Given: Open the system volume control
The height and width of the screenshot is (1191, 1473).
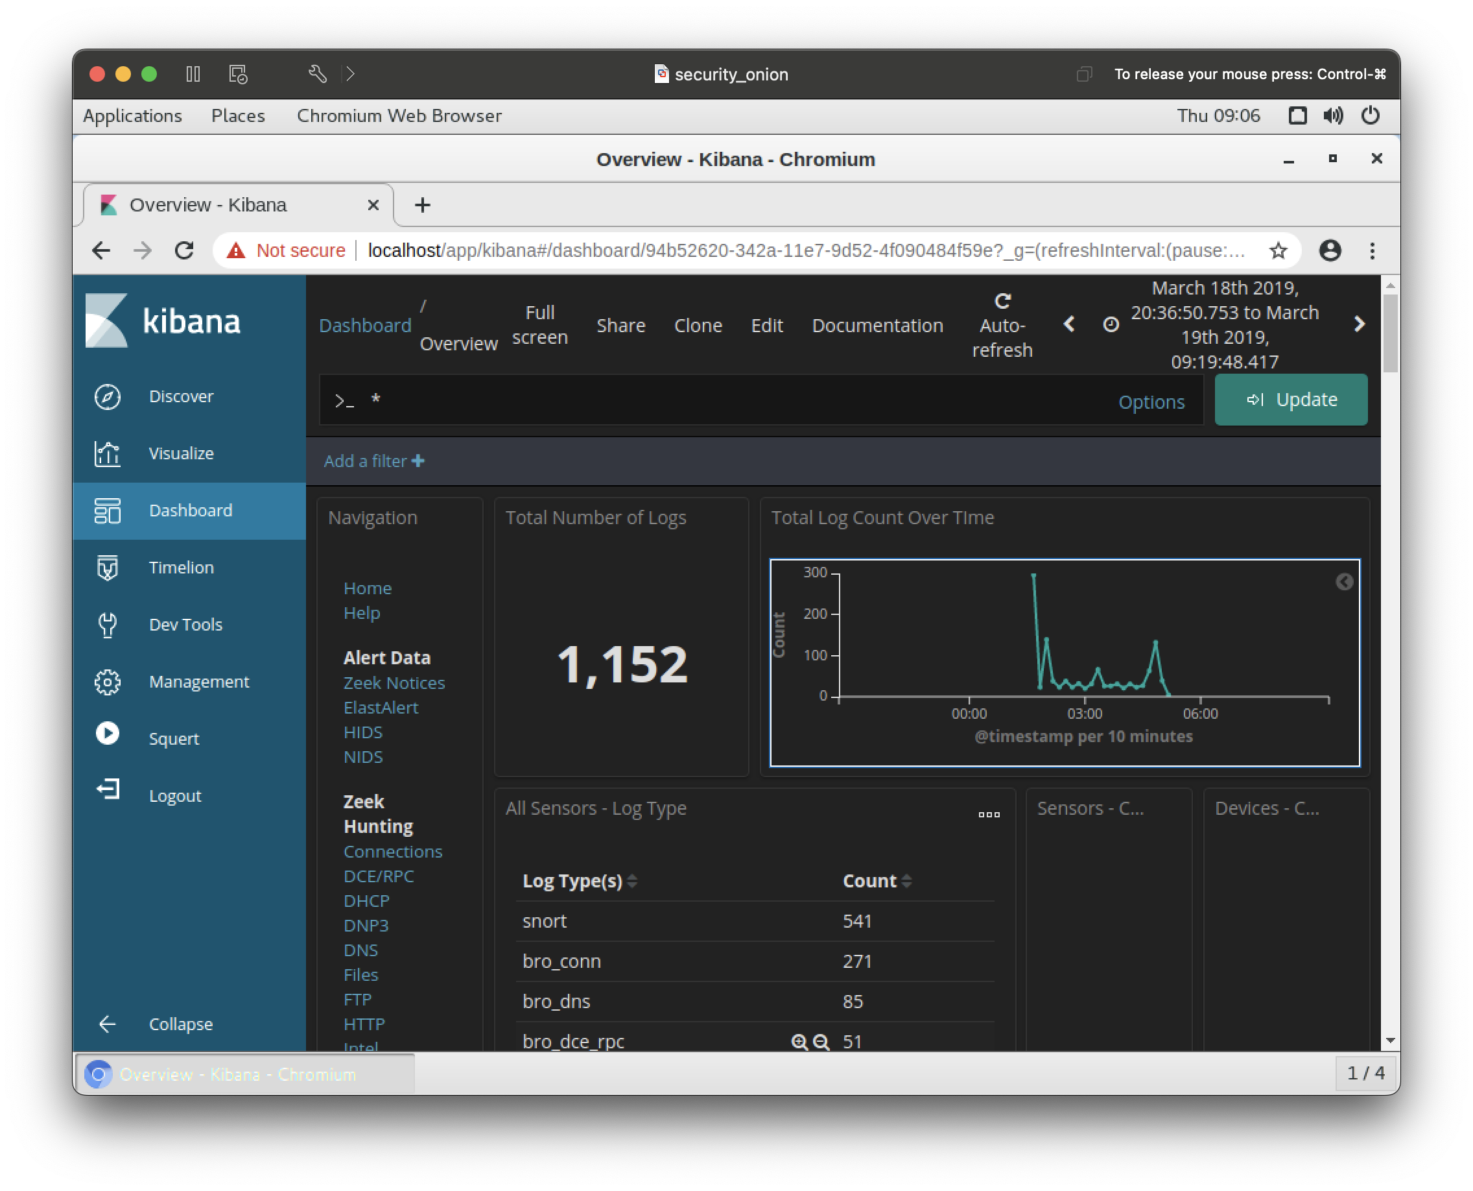Looking at the screenshot, I should click(x=1333, y=115).
